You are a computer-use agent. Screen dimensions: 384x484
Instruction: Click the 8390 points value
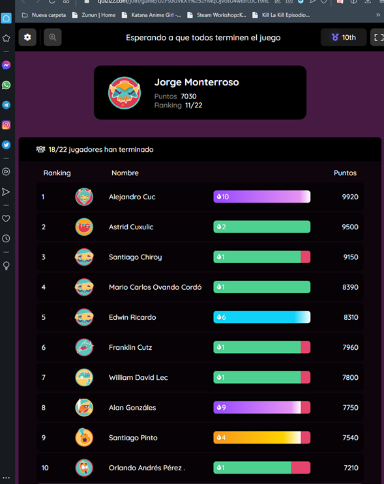point(350,287)
